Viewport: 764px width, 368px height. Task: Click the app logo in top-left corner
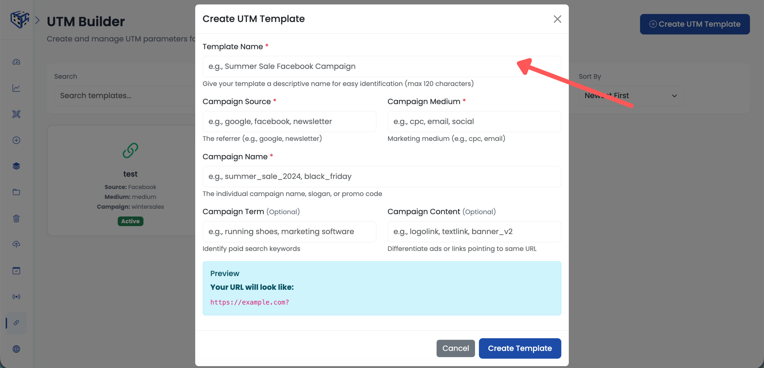pyautogui.click(x=20, y=19)
